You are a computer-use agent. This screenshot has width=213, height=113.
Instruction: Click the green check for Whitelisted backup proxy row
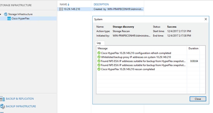click(99, 57)
